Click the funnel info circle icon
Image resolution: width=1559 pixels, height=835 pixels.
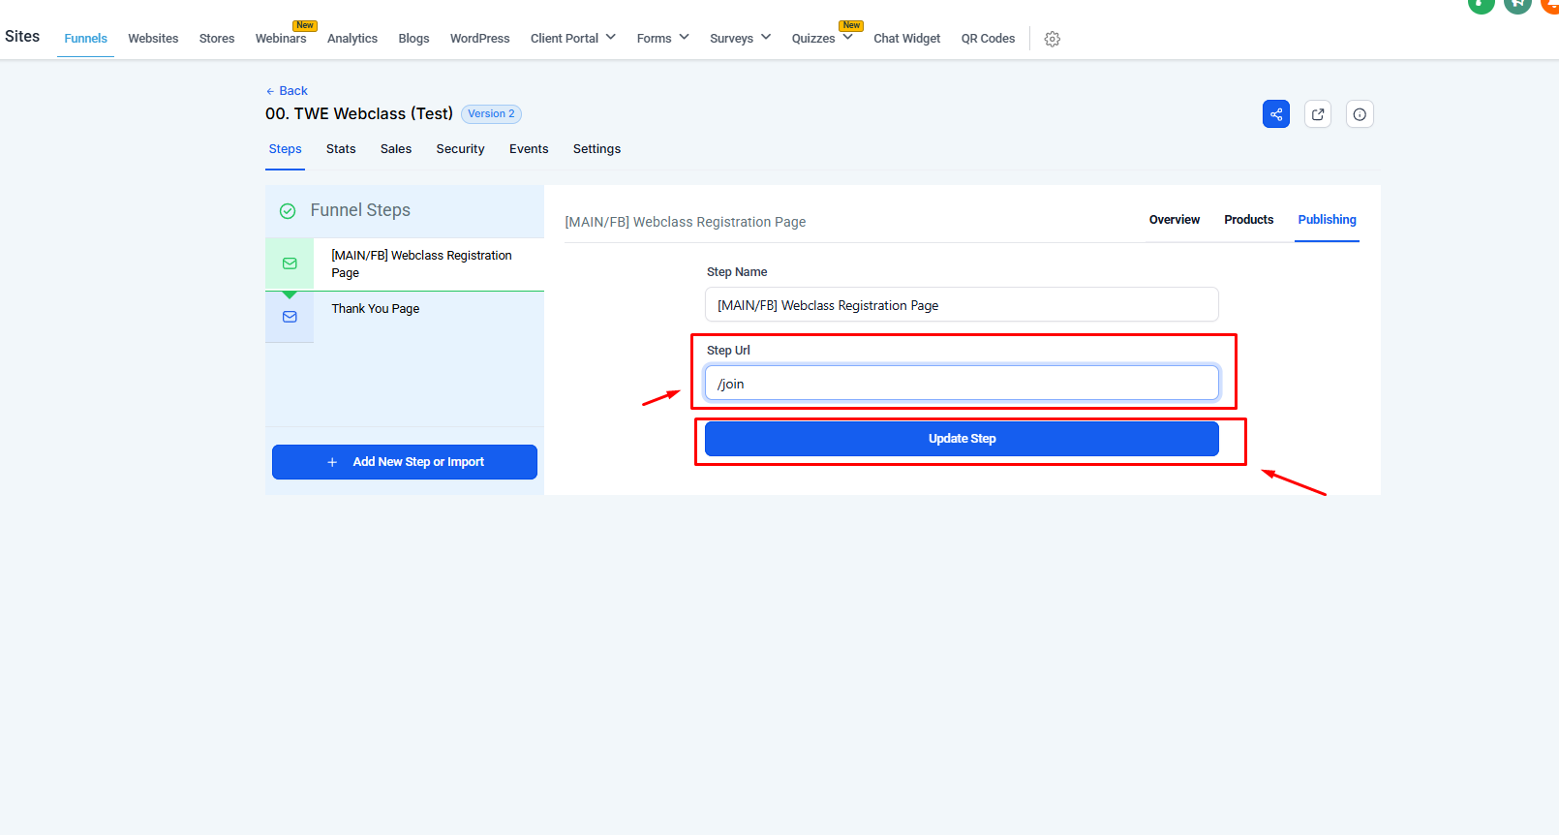pyautogui.click(x=1360, y=114)
